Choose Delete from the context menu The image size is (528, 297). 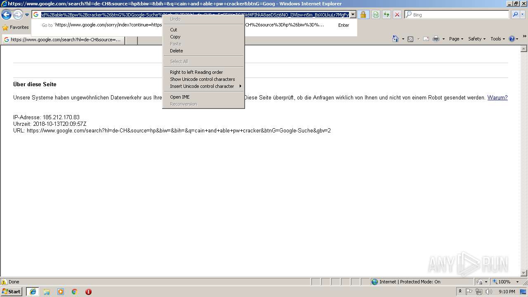[203, 51]
